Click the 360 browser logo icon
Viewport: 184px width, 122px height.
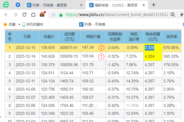pyautogui.click(x=6, y=5)
